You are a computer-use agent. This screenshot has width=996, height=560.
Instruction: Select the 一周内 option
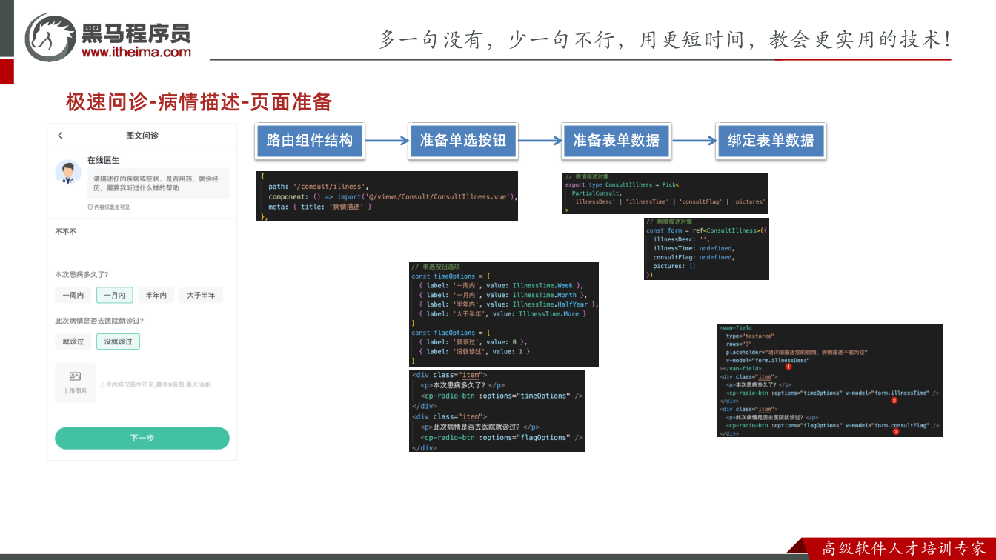73,296
